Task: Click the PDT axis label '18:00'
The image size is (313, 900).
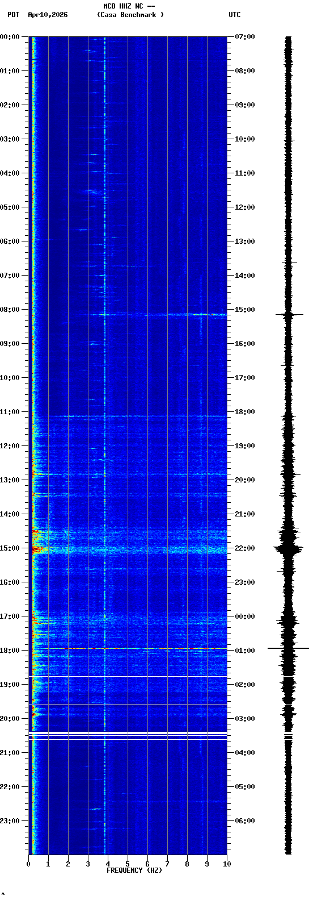Action: coord(10,651)
